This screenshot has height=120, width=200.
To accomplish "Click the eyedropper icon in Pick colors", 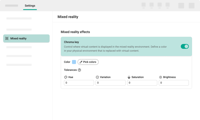I will 81,62.
